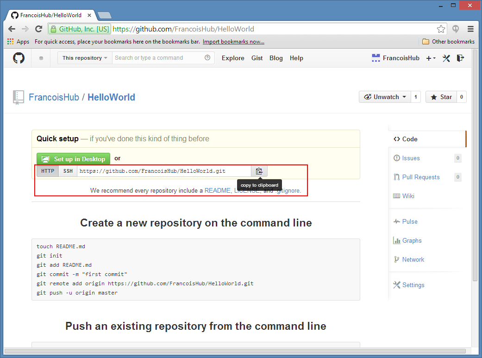Click the git init line
The width and height of the screenshot is (482, 358).
[49, 256]
